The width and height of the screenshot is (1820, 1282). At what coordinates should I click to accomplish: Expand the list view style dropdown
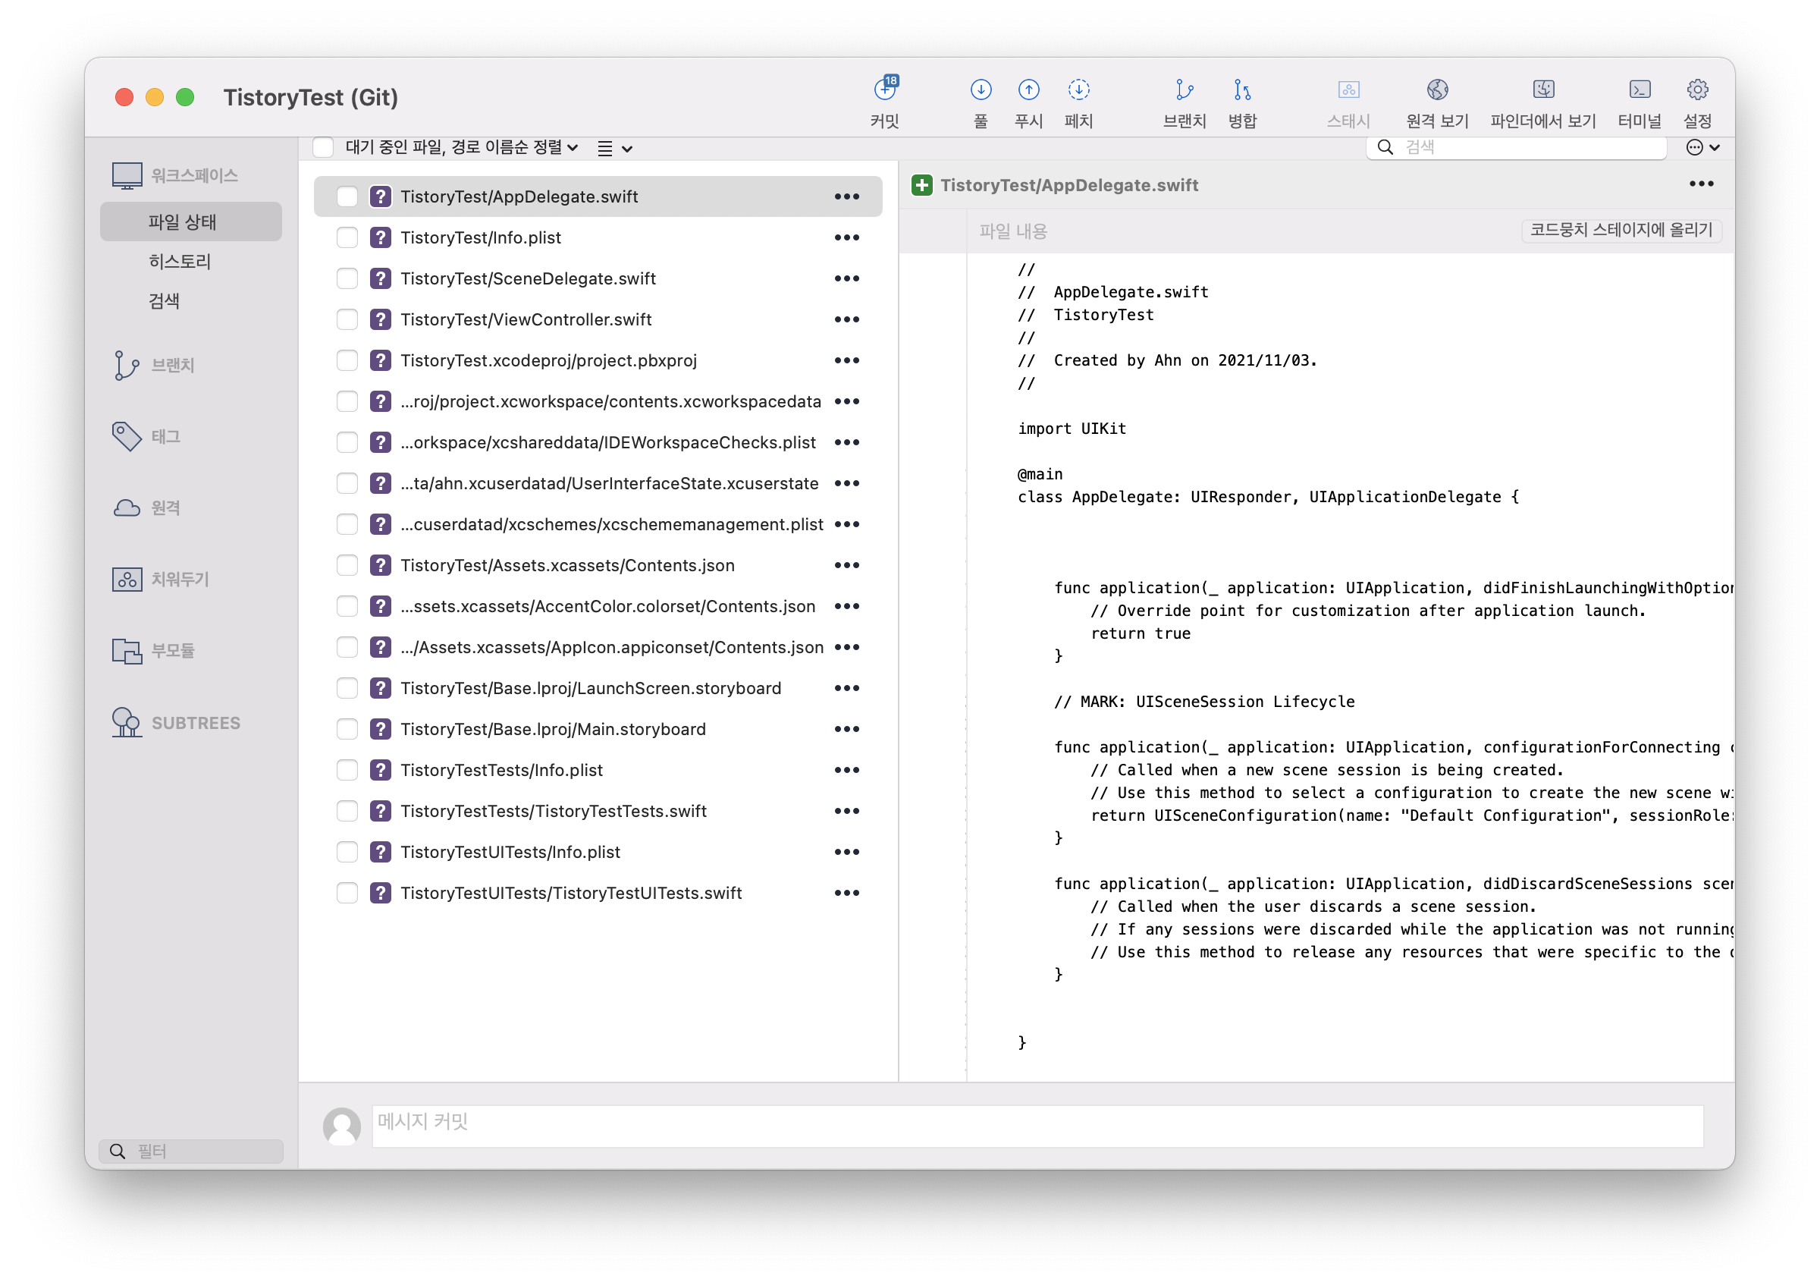click(x=614, y=148)
